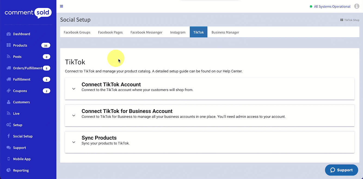Image resolution: width=363 pixels, height=179 pixels.
Task: Click the Coupons ticket icon
Action: 8,91
